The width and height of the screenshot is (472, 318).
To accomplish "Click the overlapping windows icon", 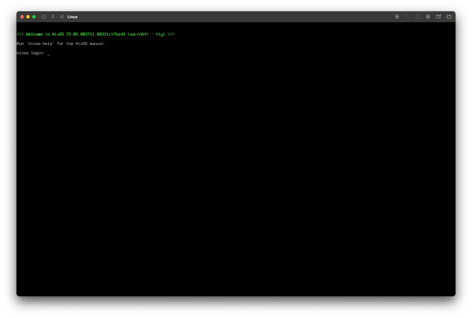I will pos(449,17).
